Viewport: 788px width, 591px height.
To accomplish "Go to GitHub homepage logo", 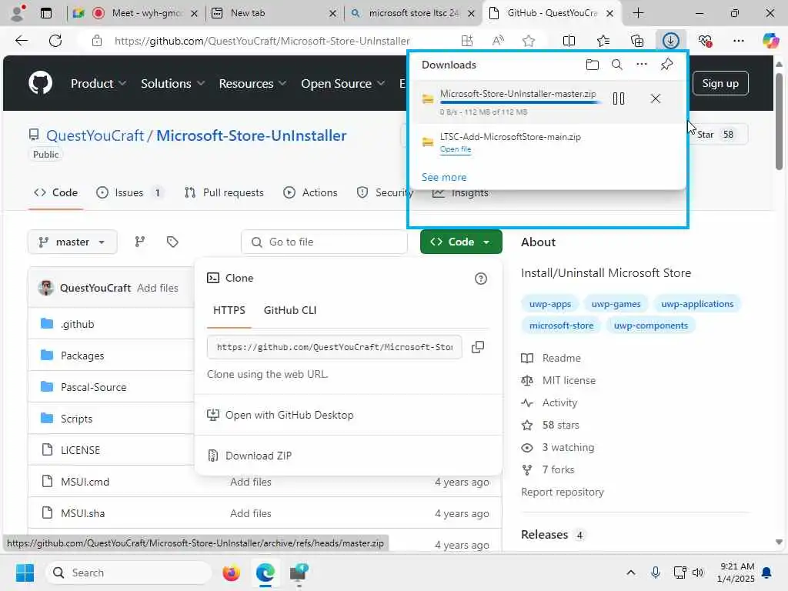I will [40, 83].
